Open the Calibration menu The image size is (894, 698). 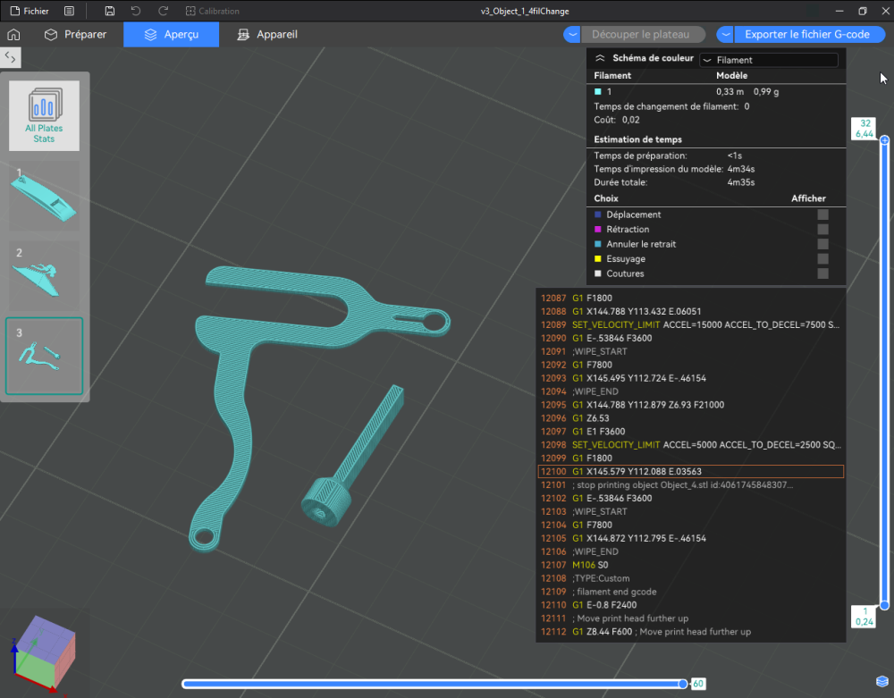tap(213, 11)
